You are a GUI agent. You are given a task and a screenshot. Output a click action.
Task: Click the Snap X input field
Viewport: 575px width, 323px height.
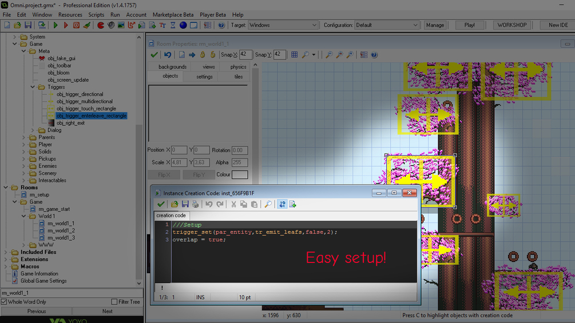[245, 54]
